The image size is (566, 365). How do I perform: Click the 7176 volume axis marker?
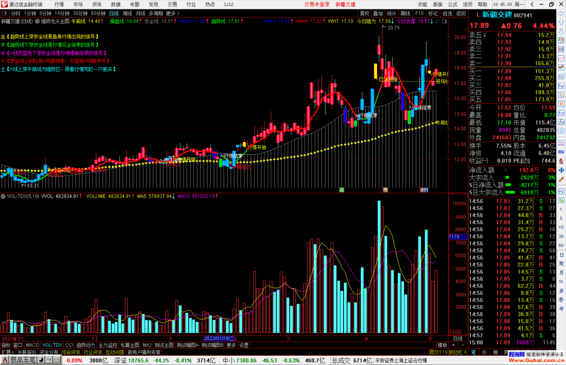[458, 237]
